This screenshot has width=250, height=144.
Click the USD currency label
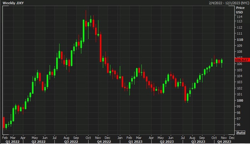coord(239,12)
